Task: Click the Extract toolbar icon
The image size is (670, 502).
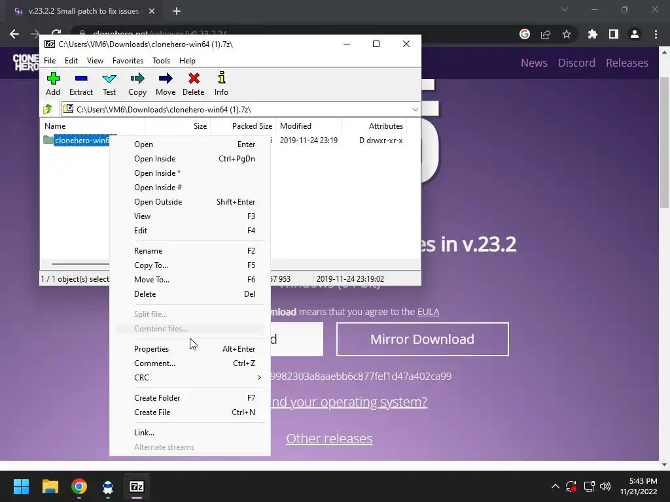Action: tap(80, 84)
